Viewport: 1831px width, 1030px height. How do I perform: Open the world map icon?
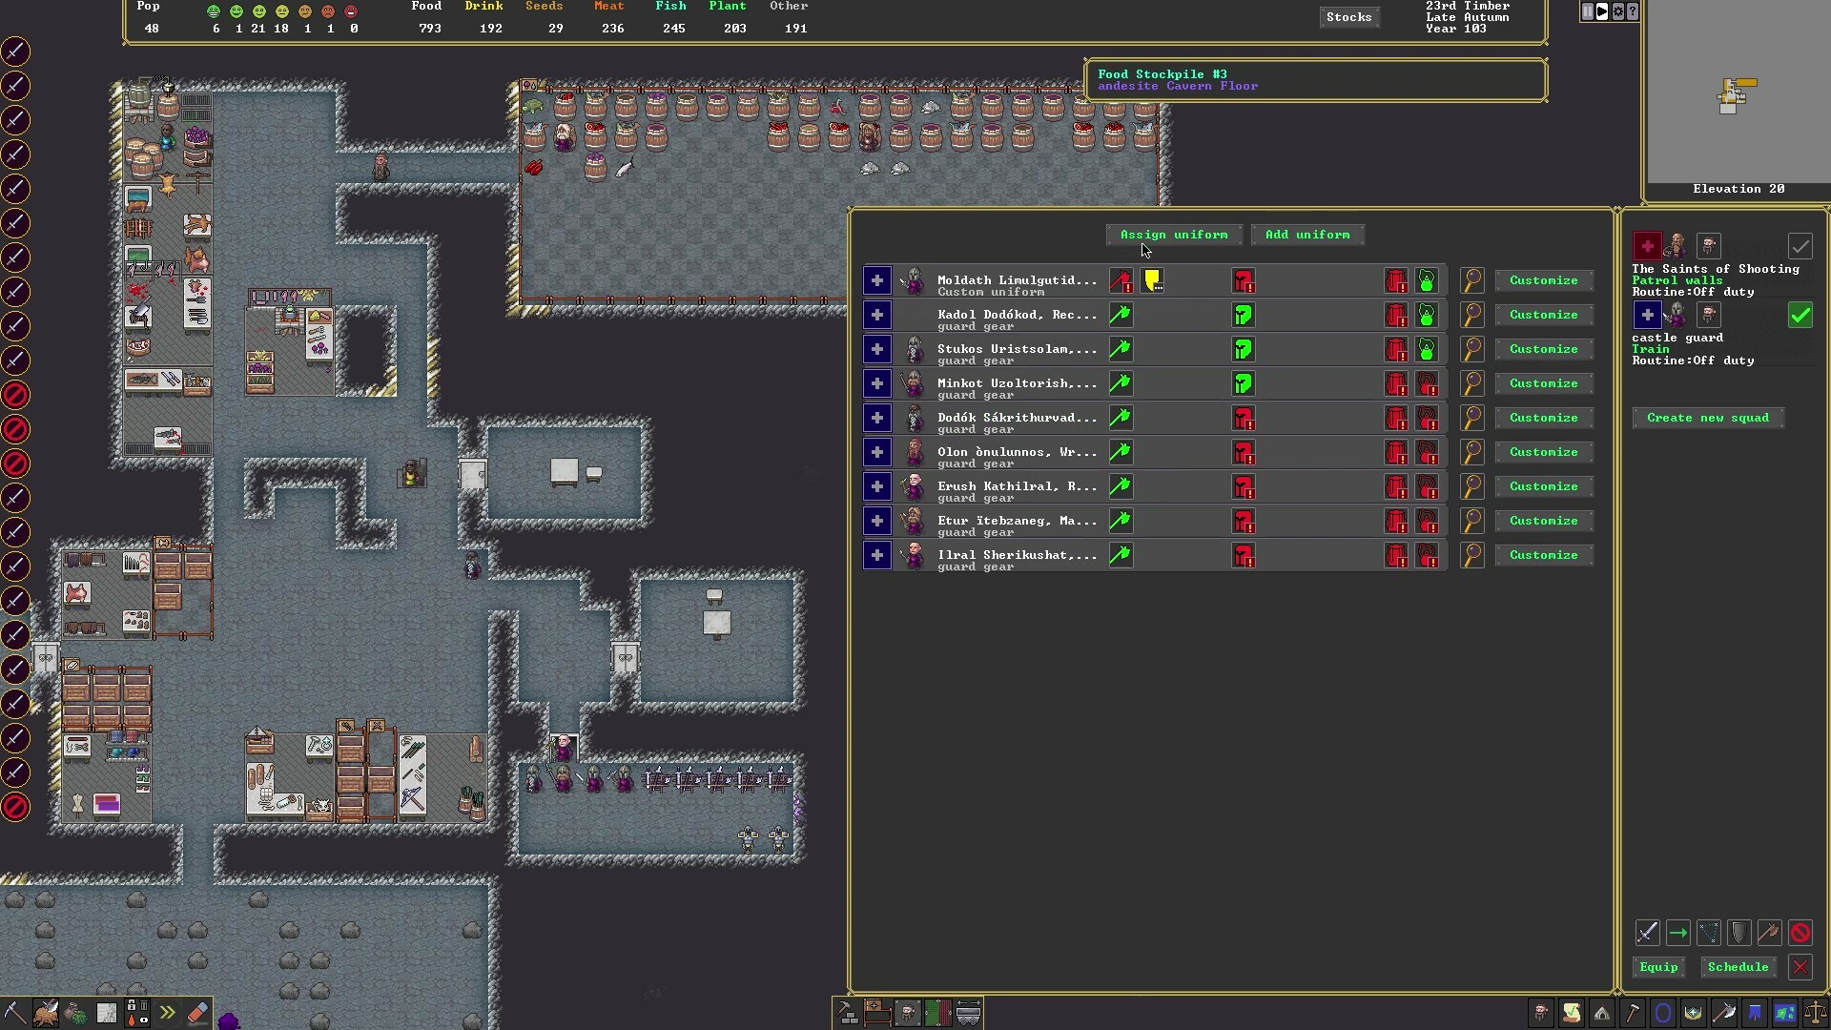pyautogui.click(x=1784, y=1013)
